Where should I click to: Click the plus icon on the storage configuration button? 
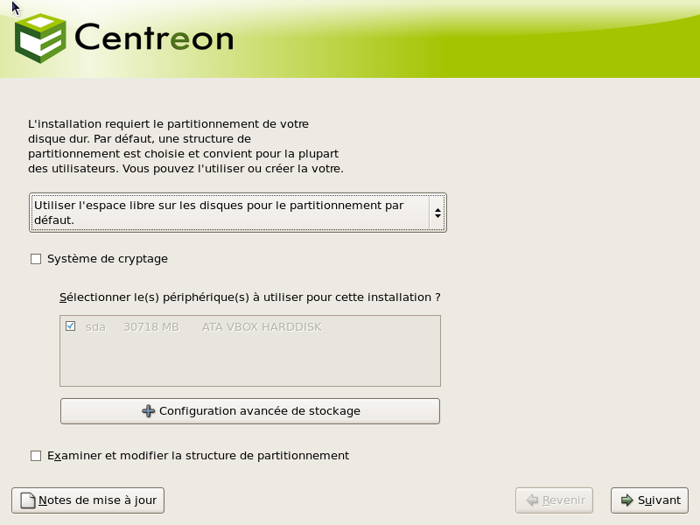[149, 411]
